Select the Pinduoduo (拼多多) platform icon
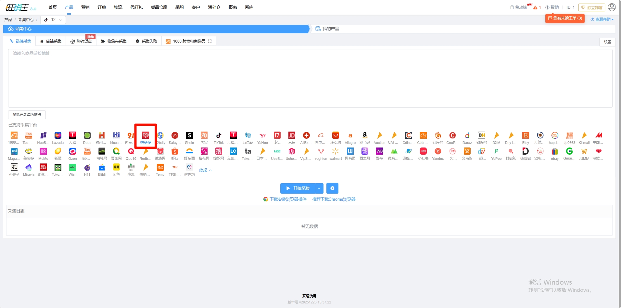This screenshot has width=621, height=308. (146, 135)
